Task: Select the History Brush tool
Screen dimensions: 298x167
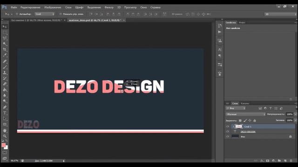Action: click(x=5, y=78)
